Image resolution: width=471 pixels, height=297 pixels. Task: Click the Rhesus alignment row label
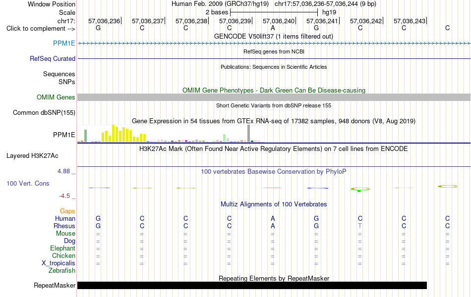point(64,226)
